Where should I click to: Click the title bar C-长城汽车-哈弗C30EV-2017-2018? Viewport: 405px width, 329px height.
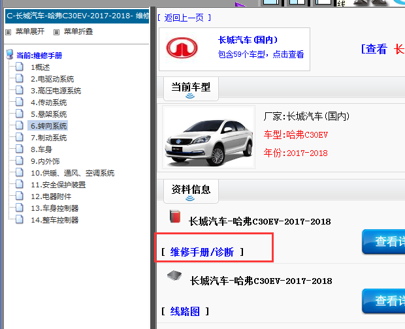click(77, 16)
